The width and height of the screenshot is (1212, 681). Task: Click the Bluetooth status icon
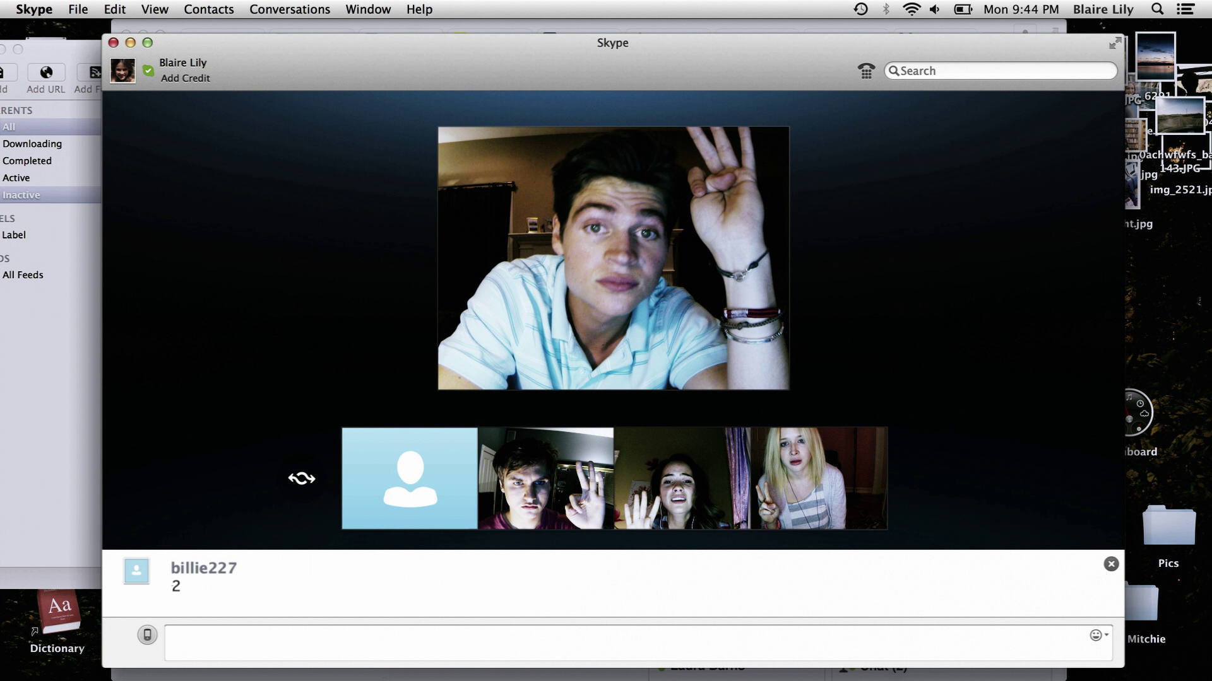tap(886, 9)
